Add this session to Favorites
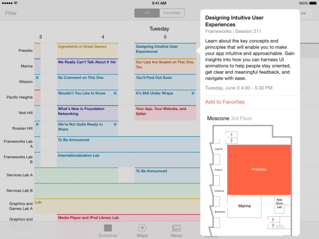 (225, 102)
